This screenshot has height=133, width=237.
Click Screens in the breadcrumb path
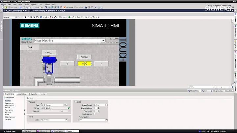click(51, 11)
